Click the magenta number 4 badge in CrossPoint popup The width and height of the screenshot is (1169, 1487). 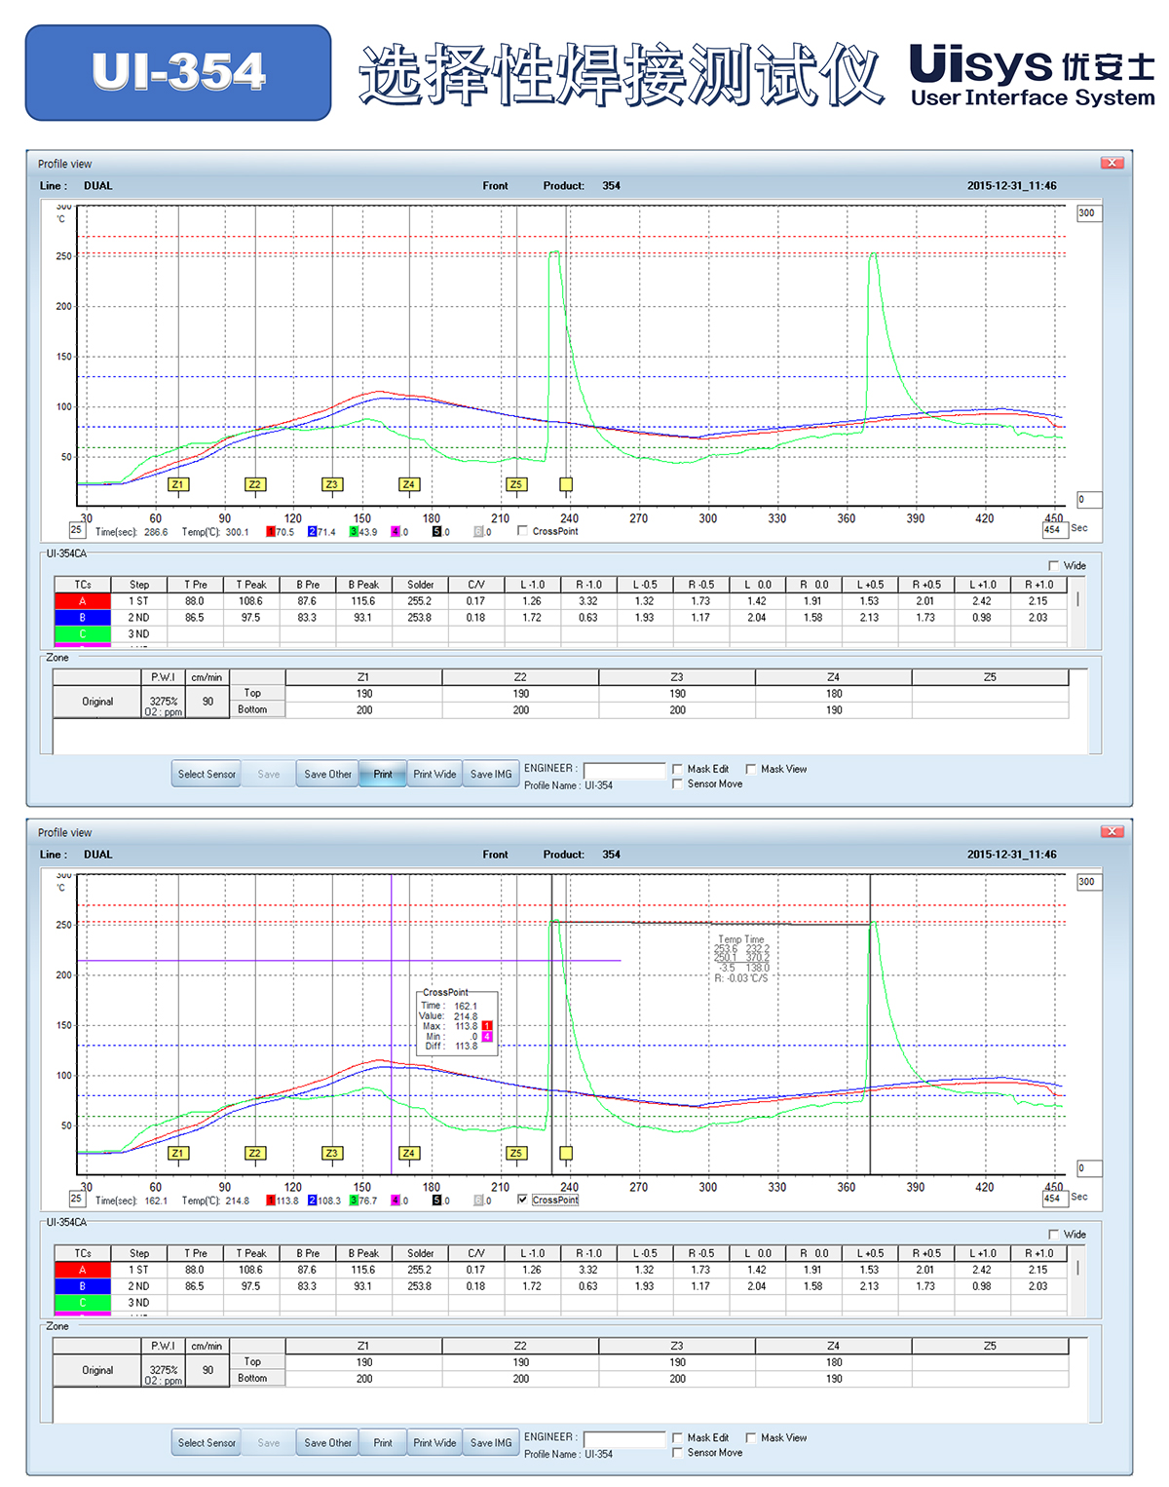(x=487, y=1037)
